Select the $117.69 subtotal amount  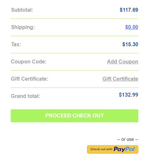pos(129,10)
